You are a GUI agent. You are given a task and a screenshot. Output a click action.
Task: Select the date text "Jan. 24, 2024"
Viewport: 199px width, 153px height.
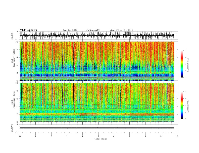70,30
